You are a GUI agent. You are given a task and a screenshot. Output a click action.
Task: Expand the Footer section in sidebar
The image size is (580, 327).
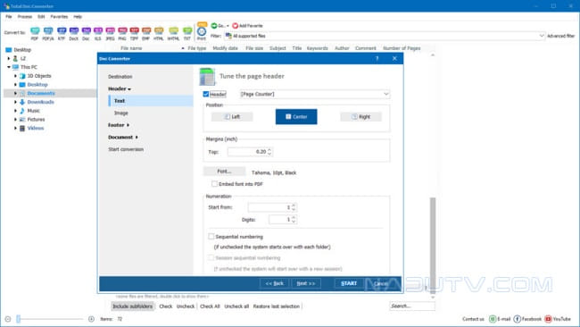pos(128,125)
